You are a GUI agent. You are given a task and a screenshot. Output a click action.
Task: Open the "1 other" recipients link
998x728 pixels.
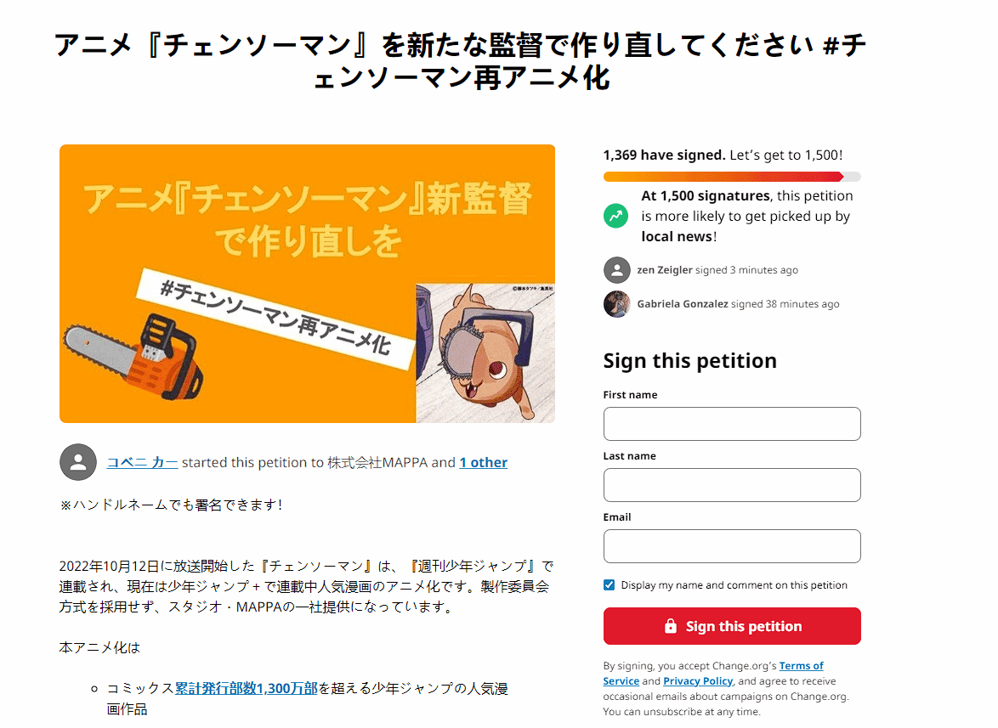pyautogui.click(x=483, y=462)
